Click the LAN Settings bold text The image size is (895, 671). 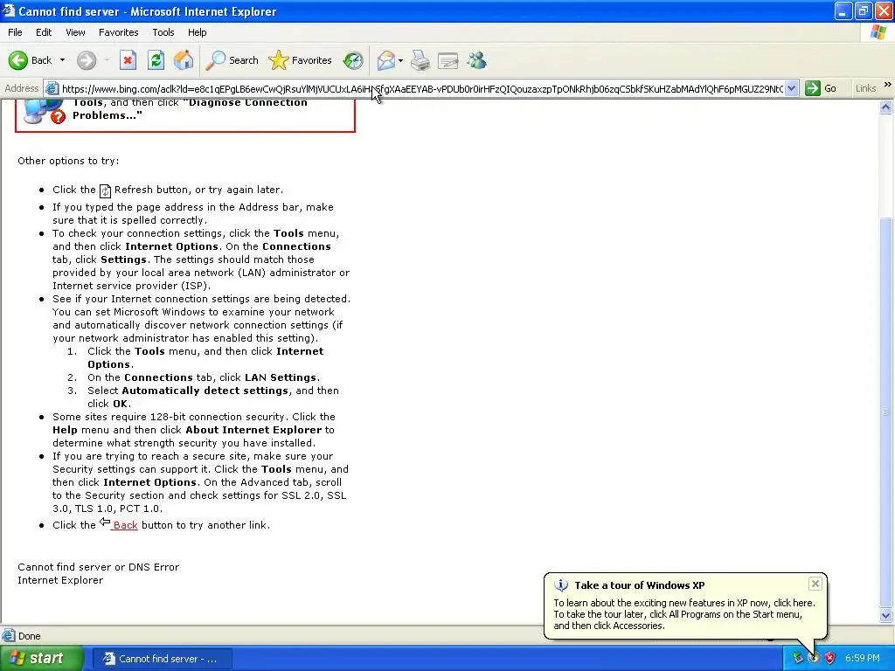point(281,377)
